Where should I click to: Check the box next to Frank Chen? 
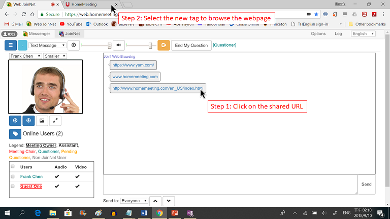tap(13, 176)
